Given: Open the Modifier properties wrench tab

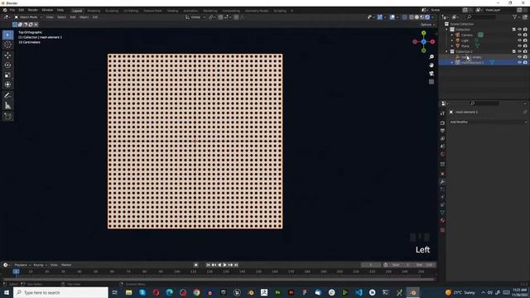Looking at the screenshot, I should pyautogui.click(x=442, y=182).
